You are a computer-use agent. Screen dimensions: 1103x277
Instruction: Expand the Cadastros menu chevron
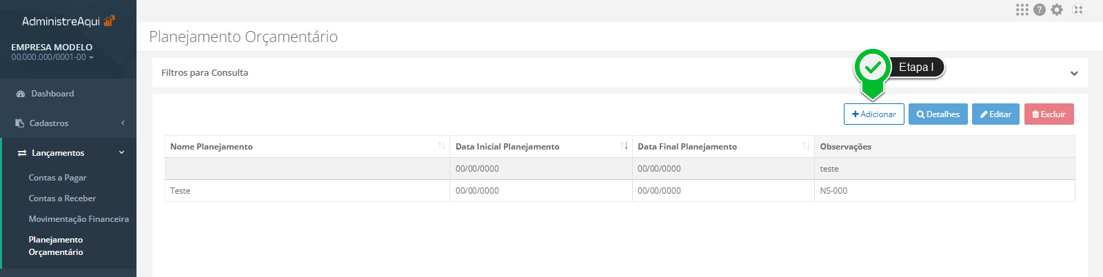tap(123, 123)
